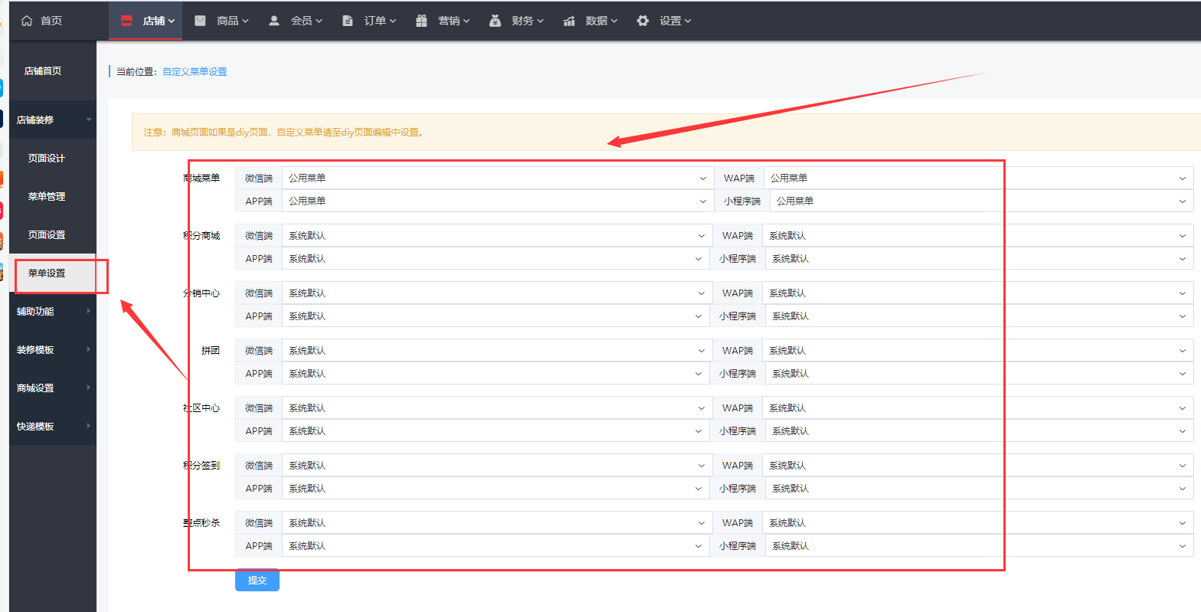
Task: Open 整点秒杀 WAP端 dropdown
Action: (977, 522)
